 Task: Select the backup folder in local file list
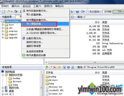pyautogui.click(x=51, y=77)
